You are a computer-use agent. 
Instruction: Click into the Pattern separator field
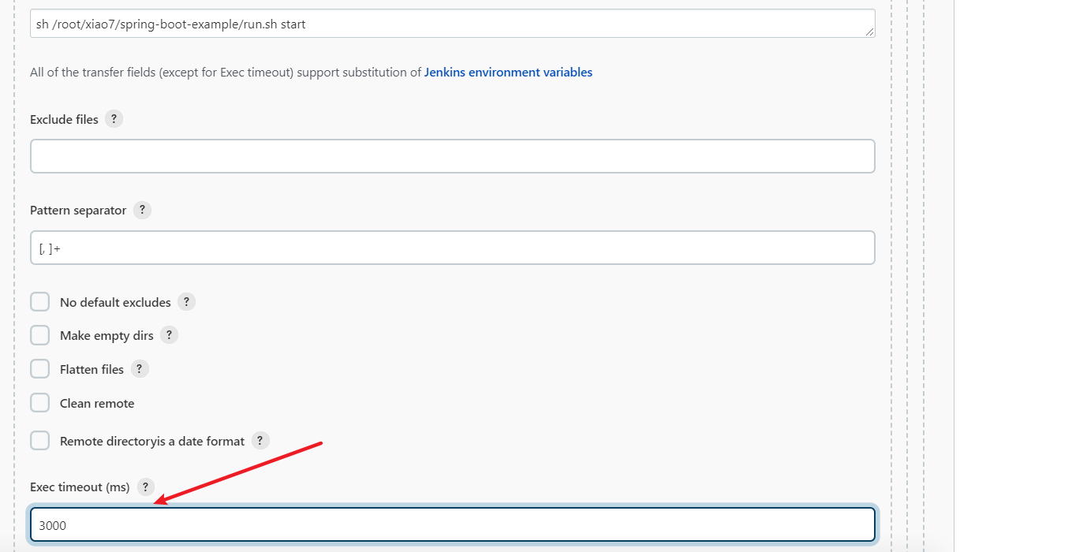pos(453,248)
